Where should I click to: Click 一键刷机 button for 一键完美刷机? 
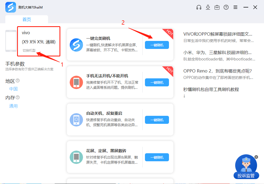157,45
